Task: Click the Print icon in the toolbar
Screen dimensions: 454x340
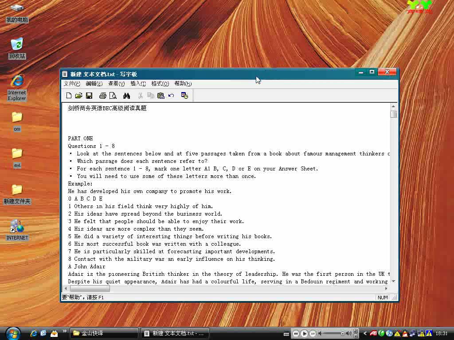Action: click(x=103, y=96)
